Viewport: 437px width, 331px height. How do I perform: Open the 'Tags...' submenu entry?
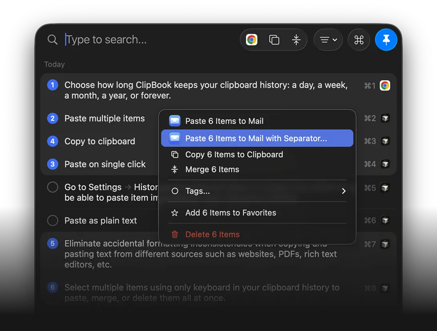coord(257,191)
